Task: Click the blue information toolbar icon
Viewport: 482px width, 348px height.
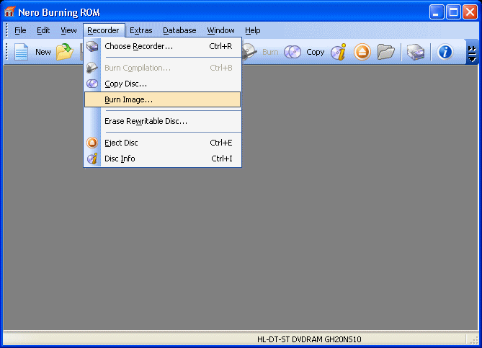Action: [445, 52]
